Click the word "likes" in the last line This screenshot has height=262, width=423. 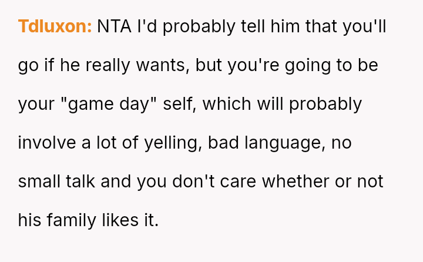[119, 220]
